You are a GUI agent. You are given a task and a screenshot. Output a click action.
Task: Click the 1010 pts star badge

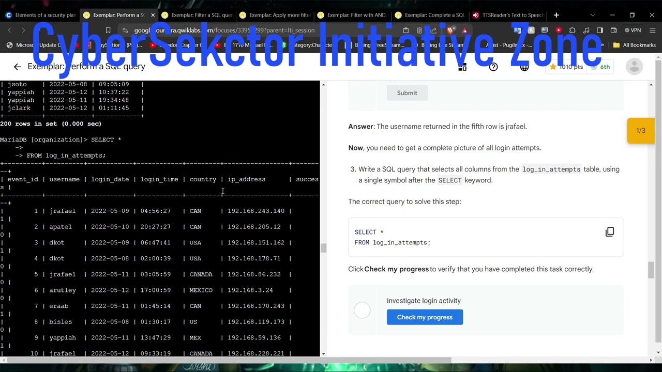pyautogui.click(x=566, y=67)
